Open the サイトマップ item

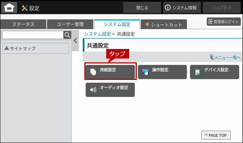pyautogui.click(x=36, y=49)
